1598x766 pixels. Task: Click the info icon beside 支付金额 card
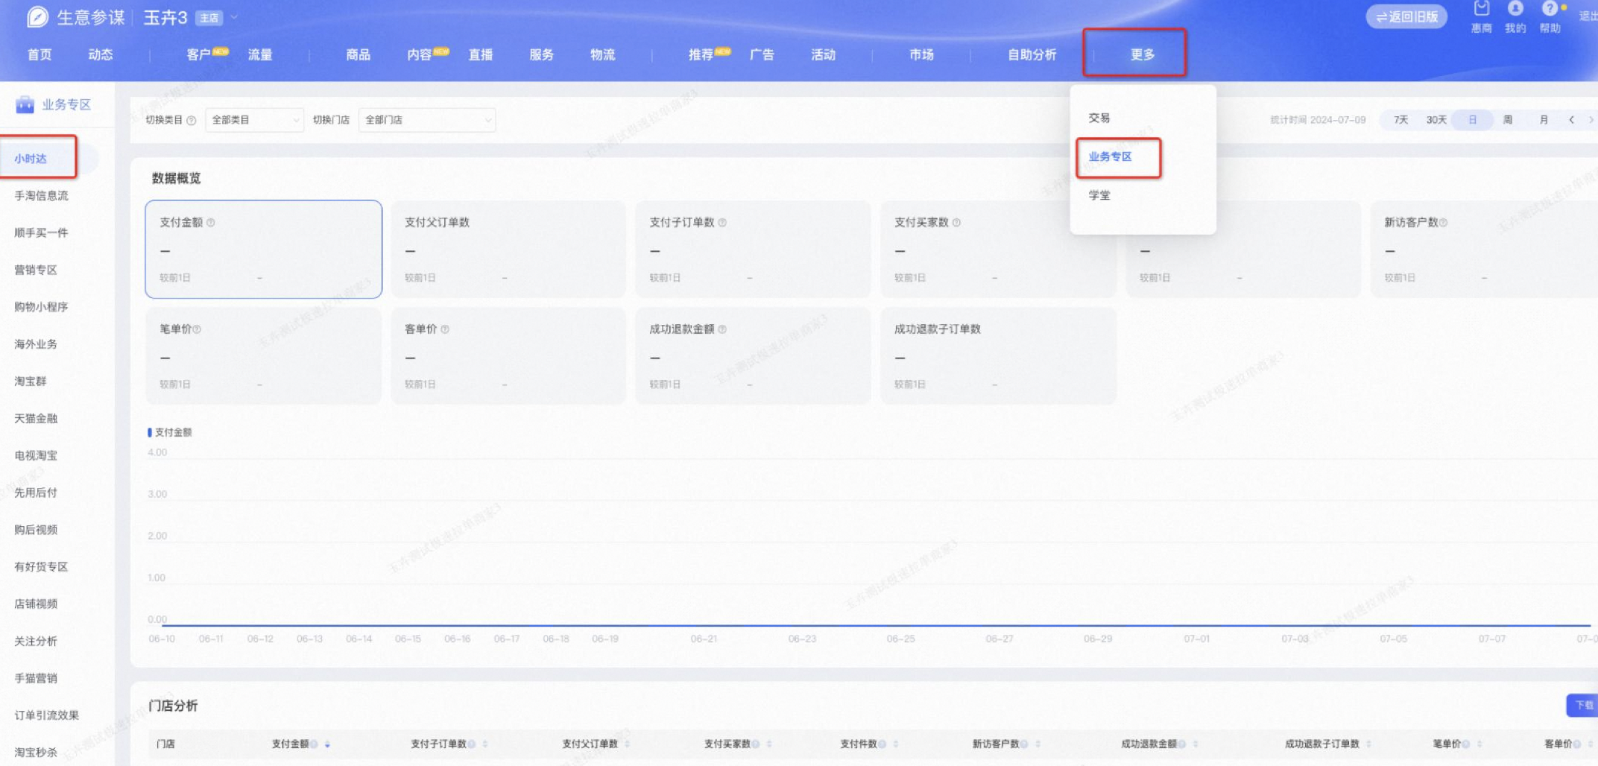(211, 222)
